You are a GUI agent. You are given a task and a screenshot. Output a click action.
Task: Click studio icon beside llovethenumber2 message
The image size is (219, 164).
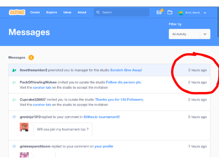[x=14, y=70]
